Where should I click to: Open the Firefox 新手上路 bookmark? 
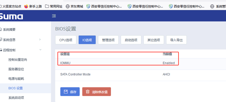pyautogui.click(x=33, y=6)
